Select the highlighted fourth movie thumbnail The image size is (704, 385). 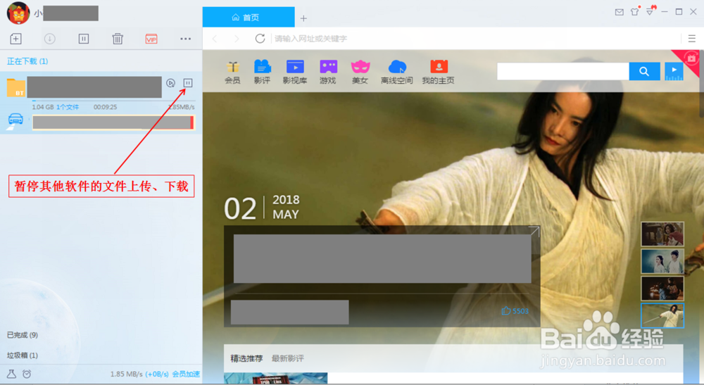coord(662,315)
